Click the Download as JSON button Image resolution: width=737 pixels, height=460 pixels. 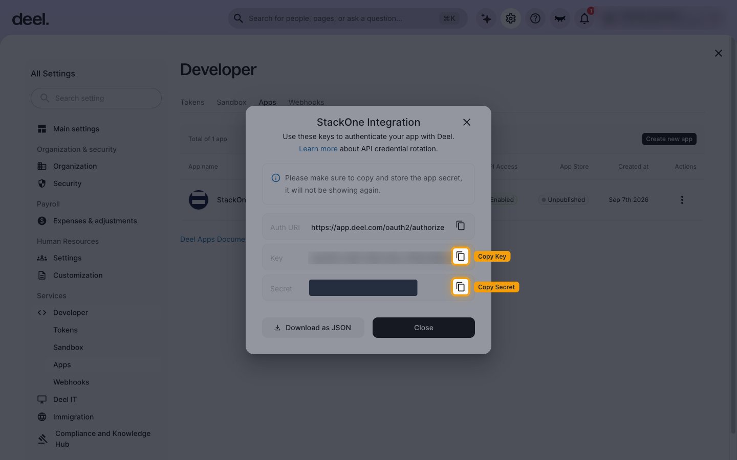point(313,328)
